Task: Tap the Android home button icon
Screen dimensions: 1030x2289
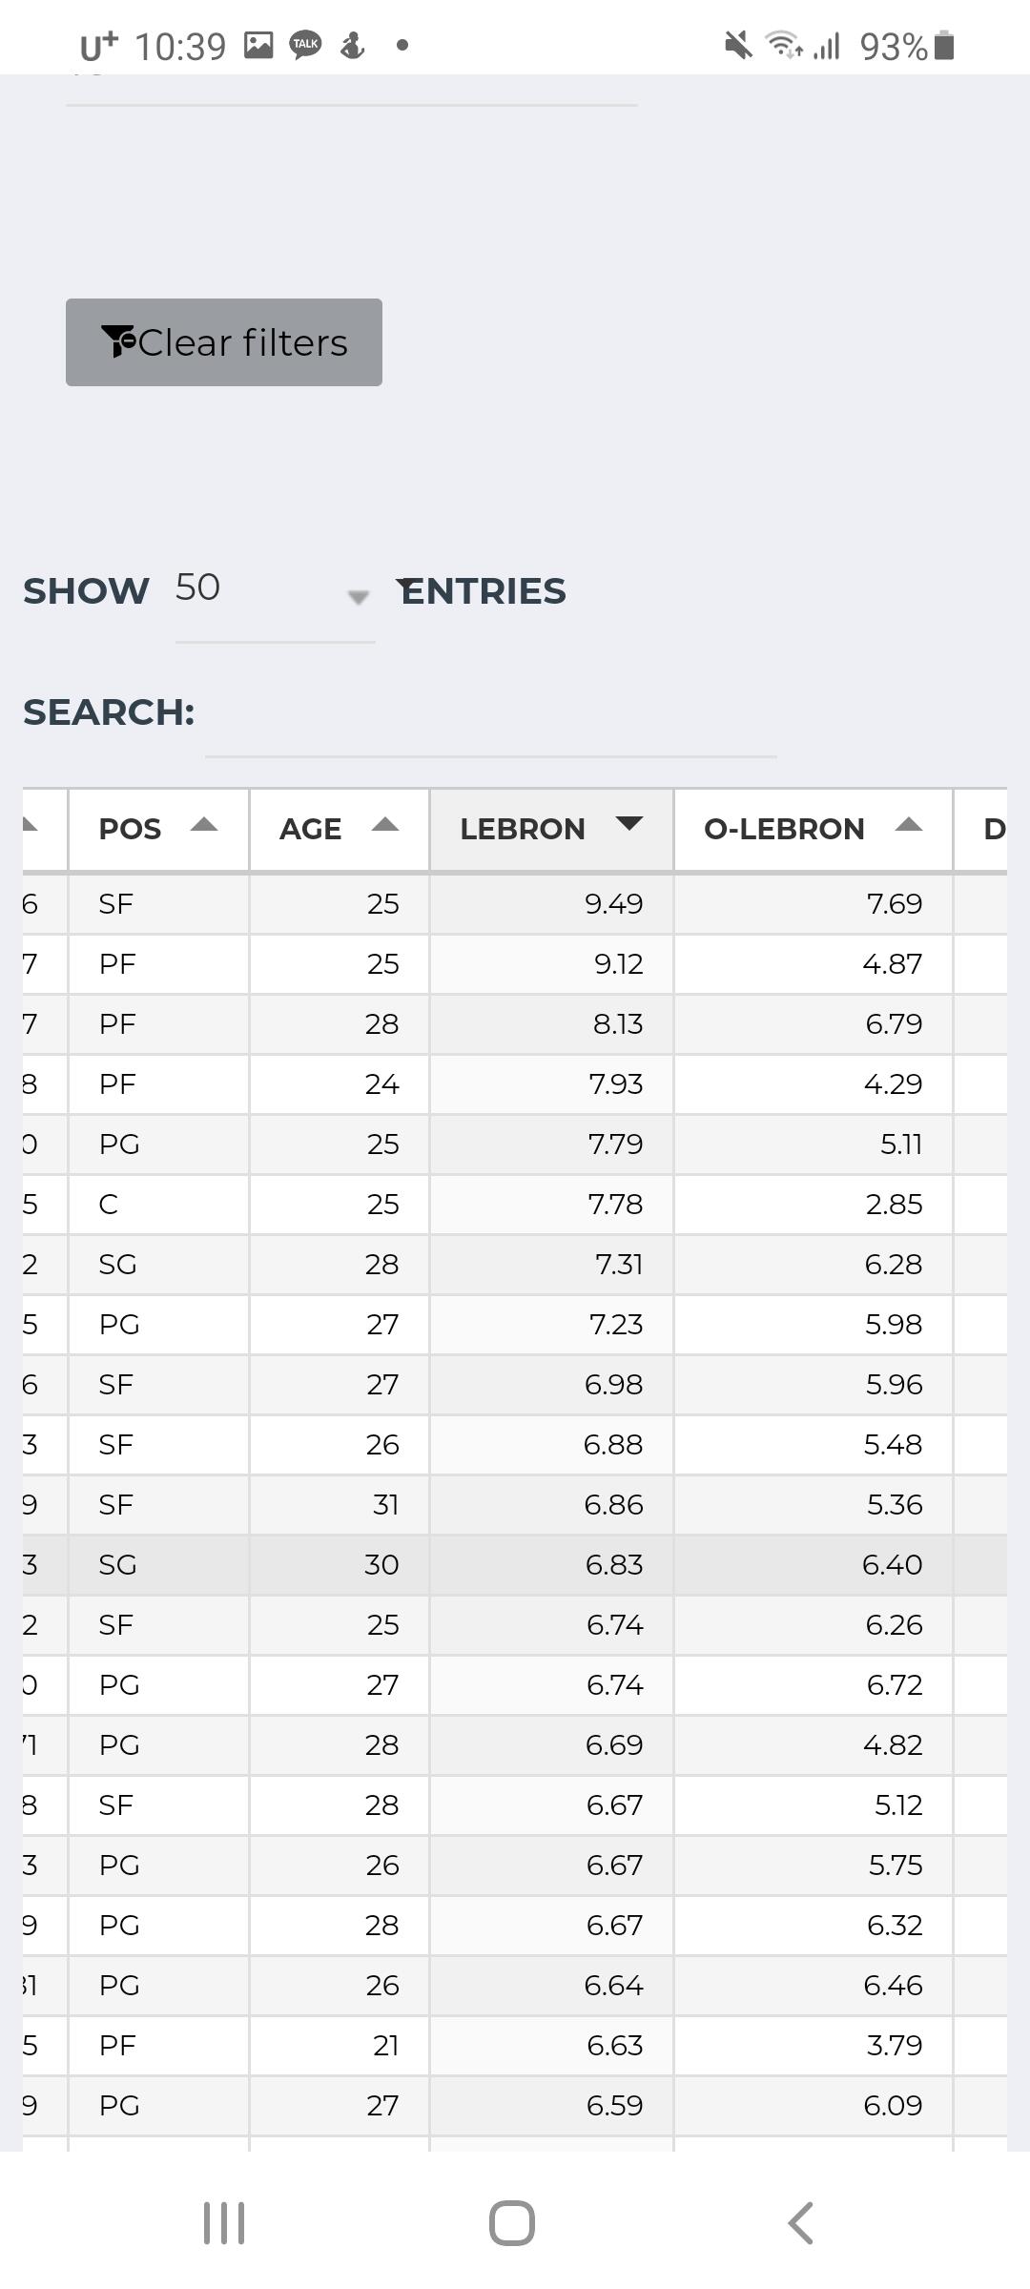Action: (512, 2223)
